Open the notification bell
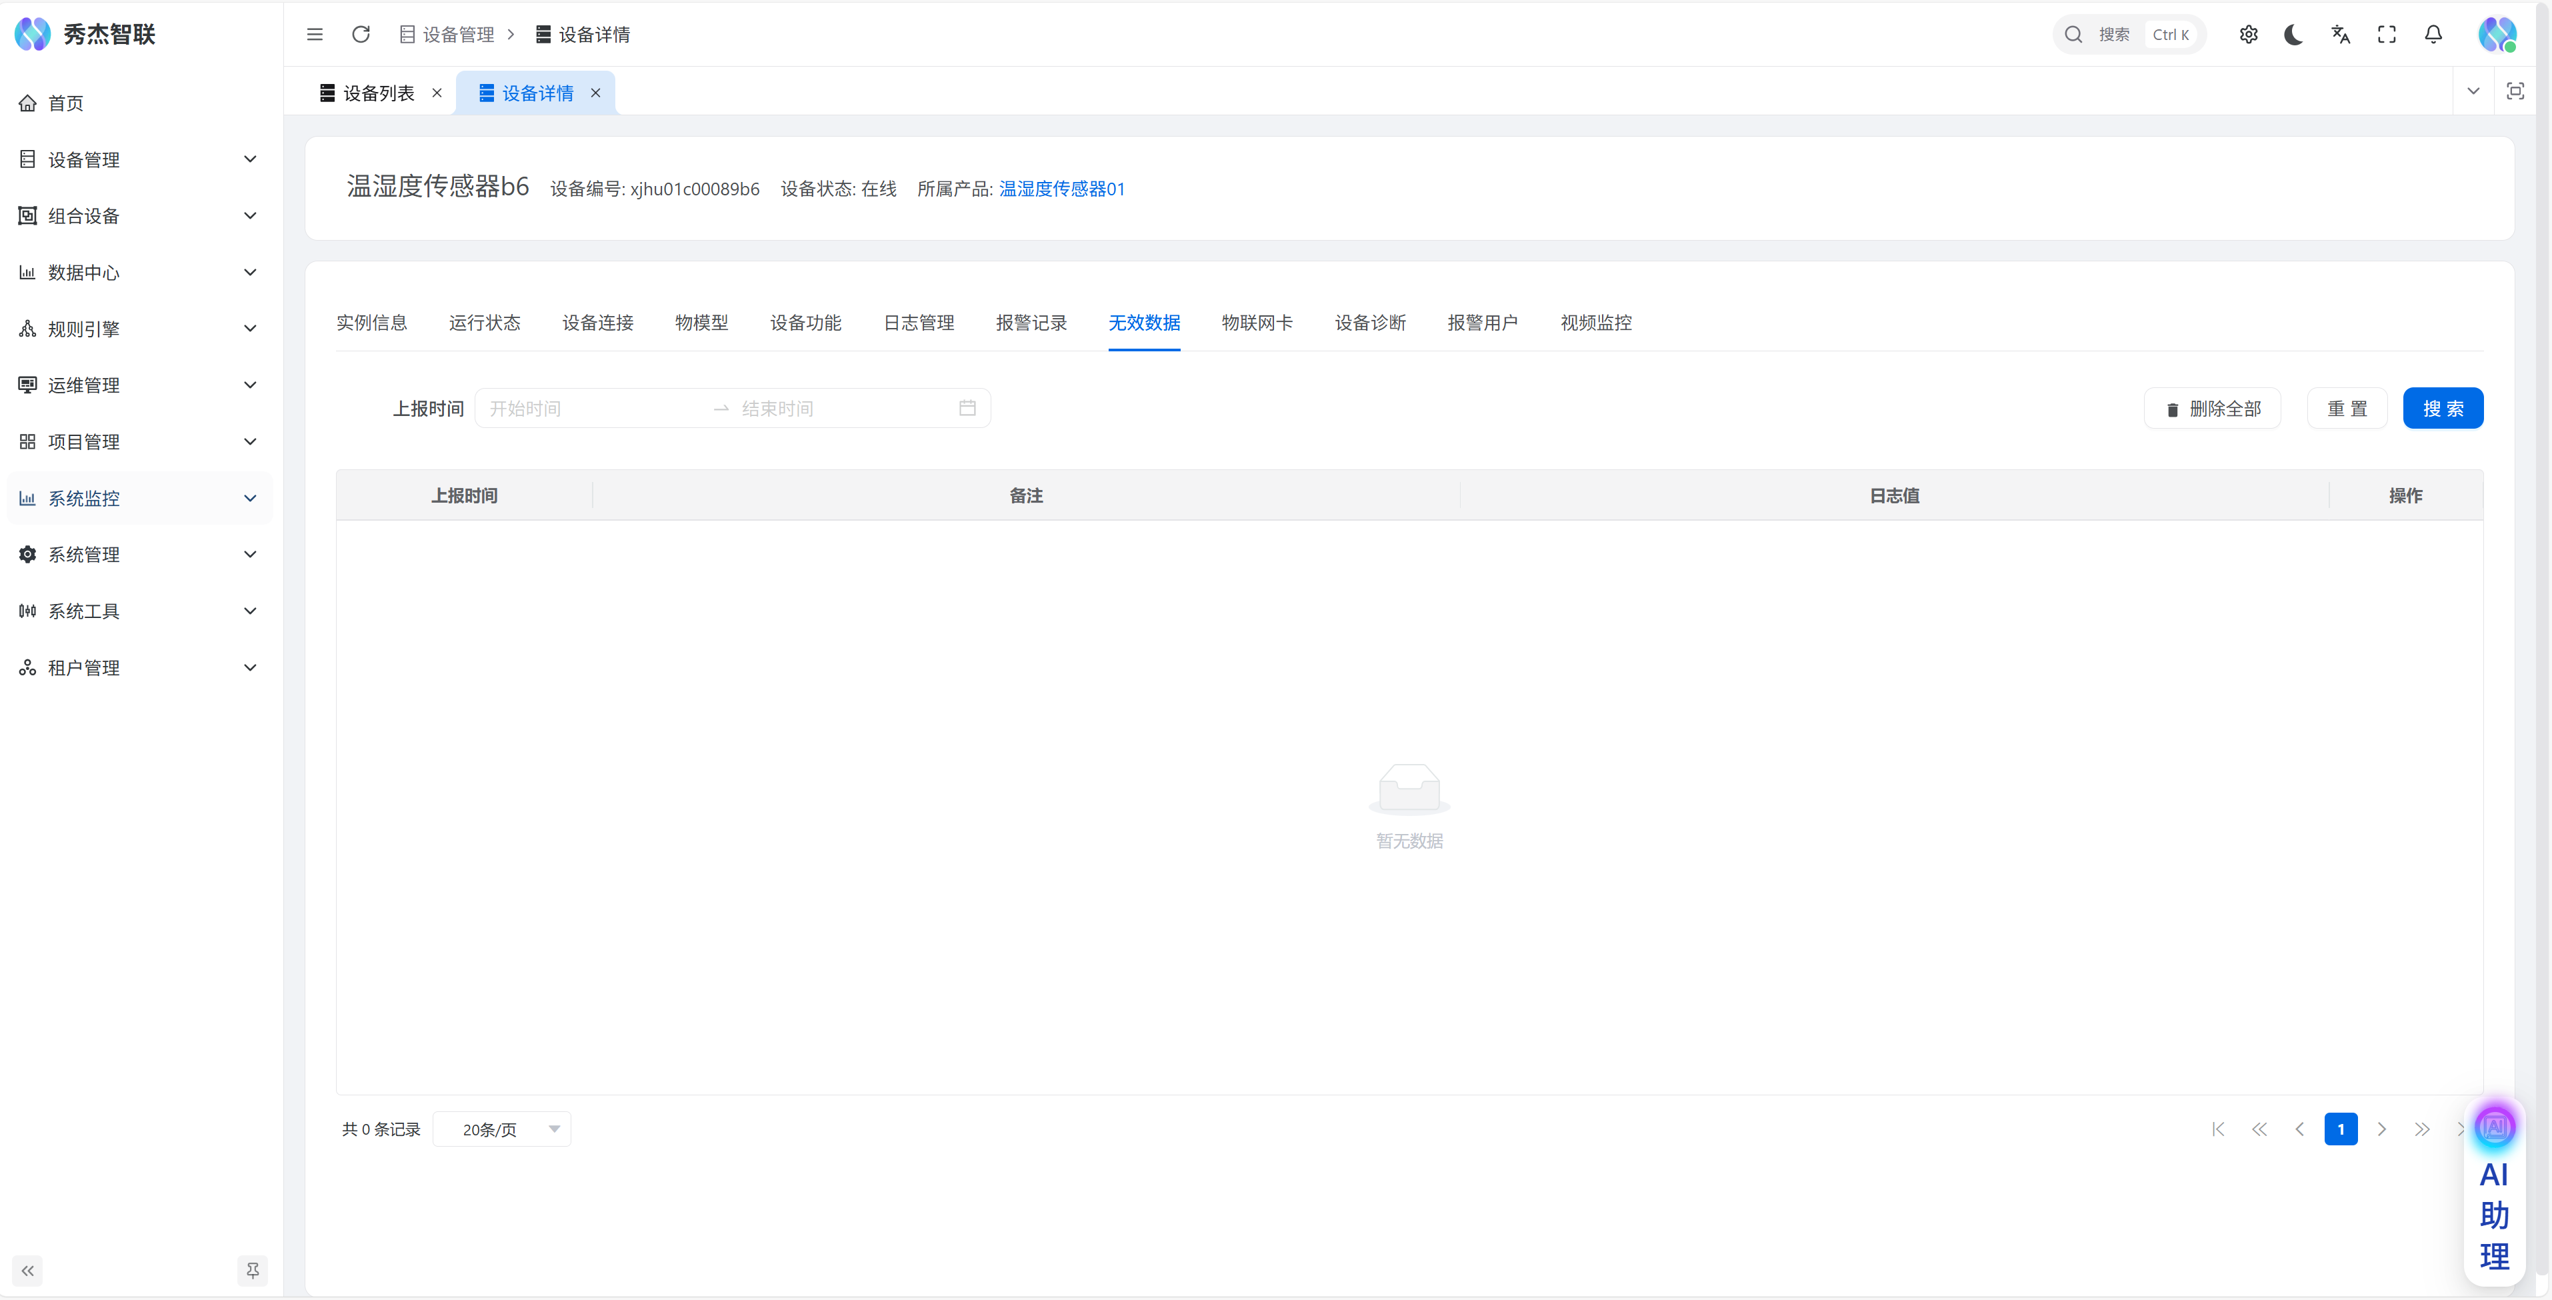2552x1300 pixels. 2433,35
